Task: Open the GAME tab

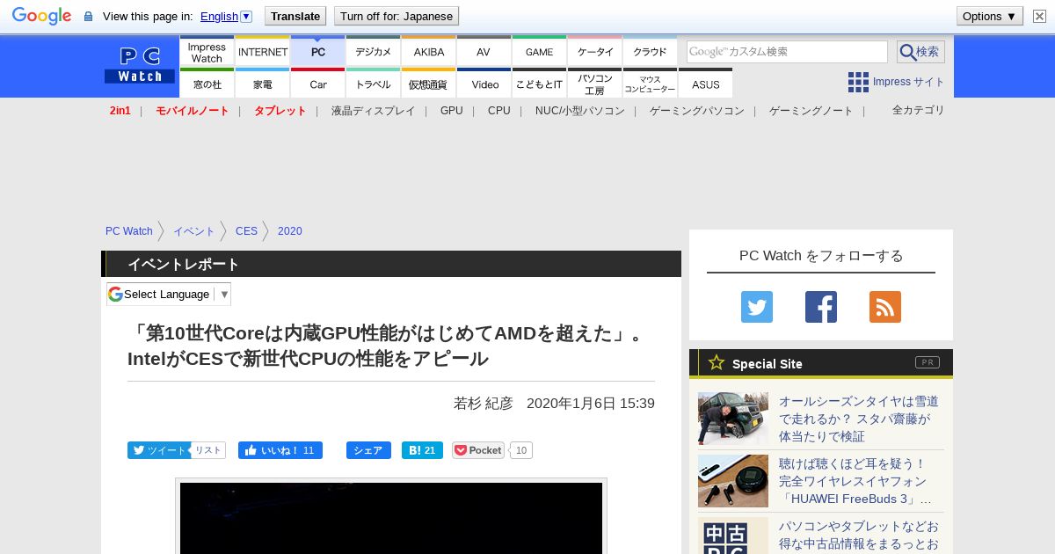Action: click(x=539, y=52)
